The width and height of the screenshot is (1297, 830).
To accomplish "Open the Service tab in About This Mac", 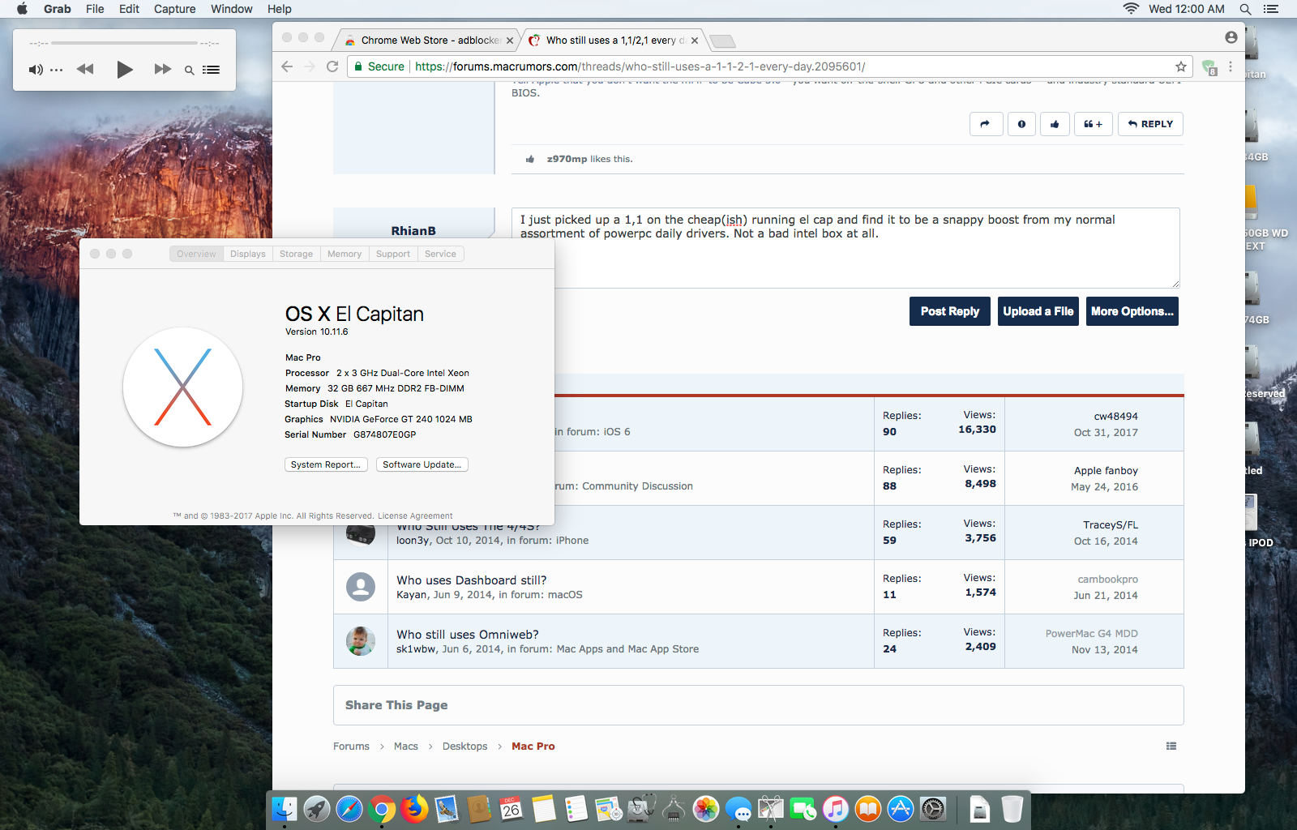I will (x=440, y=254).
